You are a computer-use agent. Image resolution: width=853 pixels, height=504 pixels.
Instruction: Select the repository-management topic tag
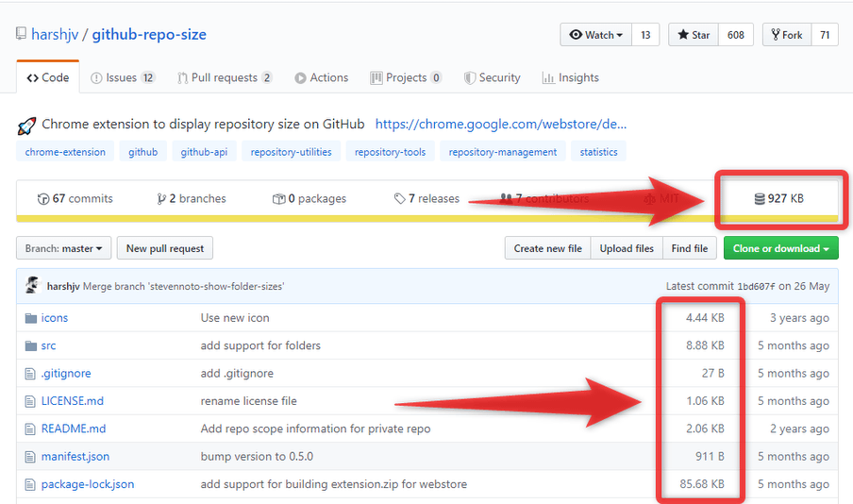pyautogui.click(x=503, y=152)
